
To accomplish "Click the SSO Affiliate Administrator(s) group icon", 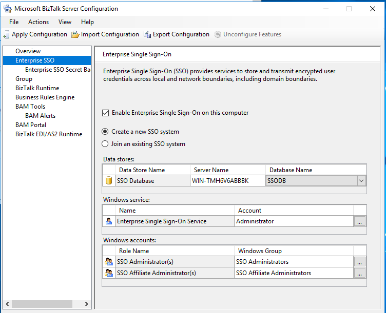I will click(109, 273).
